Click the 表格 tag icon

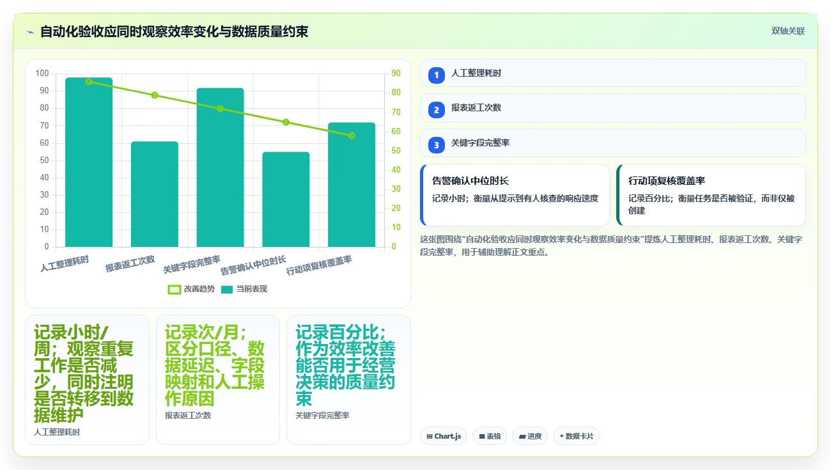481,437
